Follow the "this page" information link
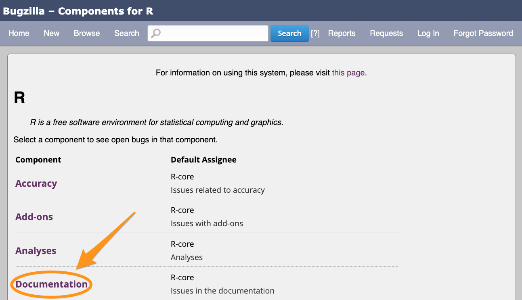The height and width of the screenshot is (300, 522). [x=348, y=73]
